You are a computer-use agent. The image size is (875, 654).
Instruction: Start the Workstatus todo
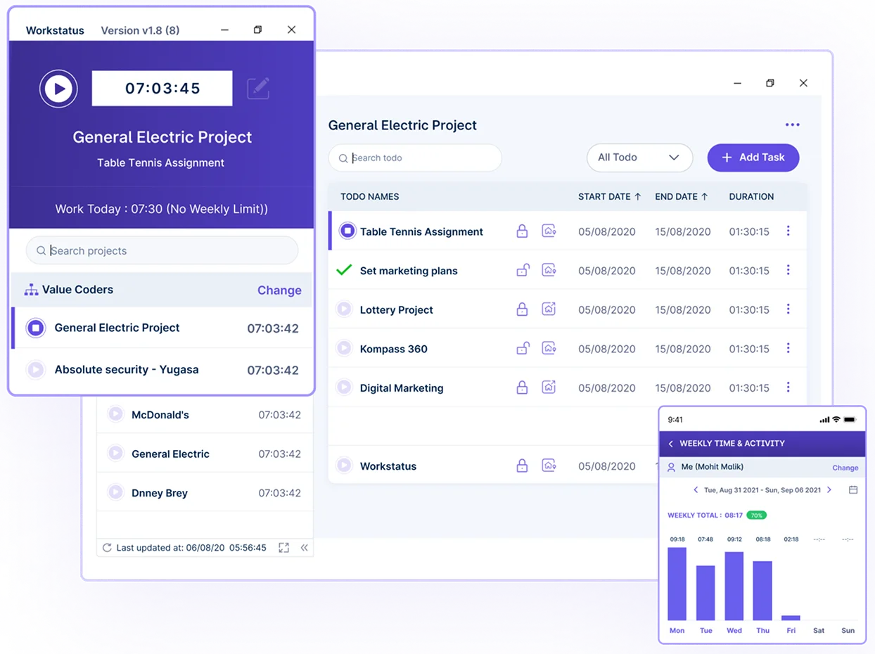pos(344,466)
